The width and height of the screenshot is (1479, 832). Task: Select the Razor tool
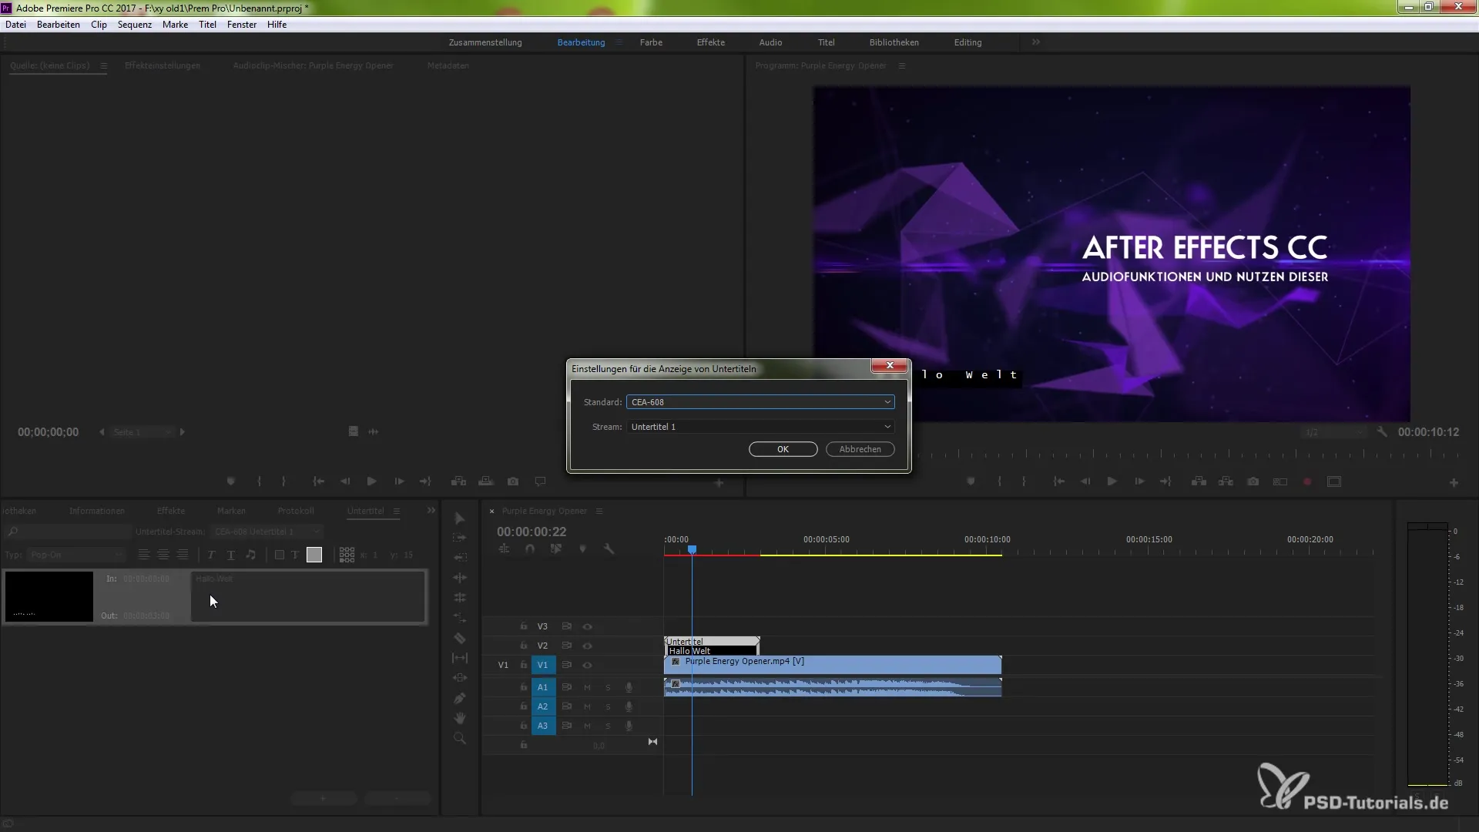pyautogui.click(x=460, y=638)
